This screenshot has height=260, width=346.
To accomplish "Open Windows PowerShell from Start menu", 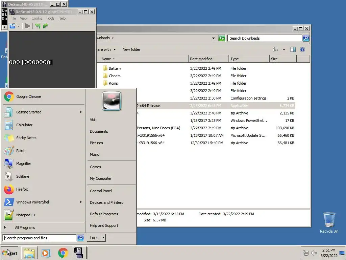I will pos(44,202).
